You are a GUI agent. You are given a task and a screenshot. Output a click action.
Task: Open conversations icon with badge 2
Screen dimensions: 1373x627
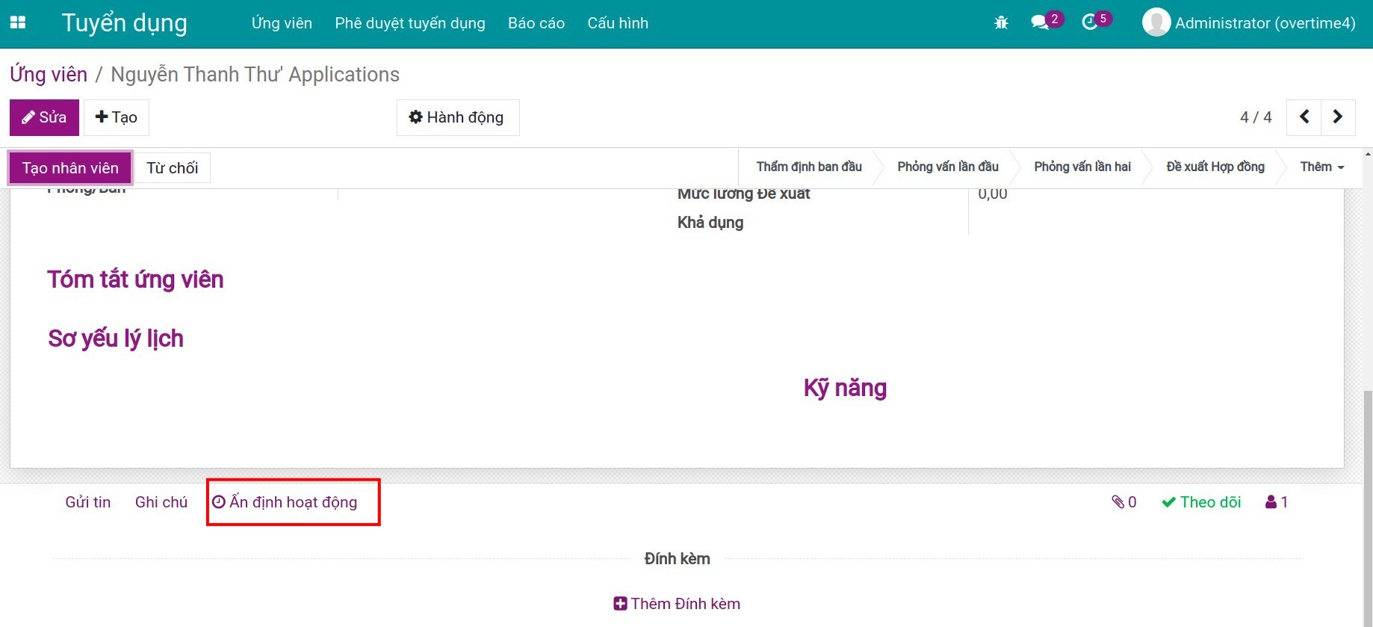pos(1046,22)
